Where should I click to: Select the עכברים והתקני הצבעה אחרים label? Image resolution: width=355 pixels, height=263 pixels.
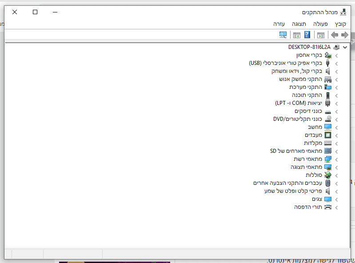(x=287, y=183)
